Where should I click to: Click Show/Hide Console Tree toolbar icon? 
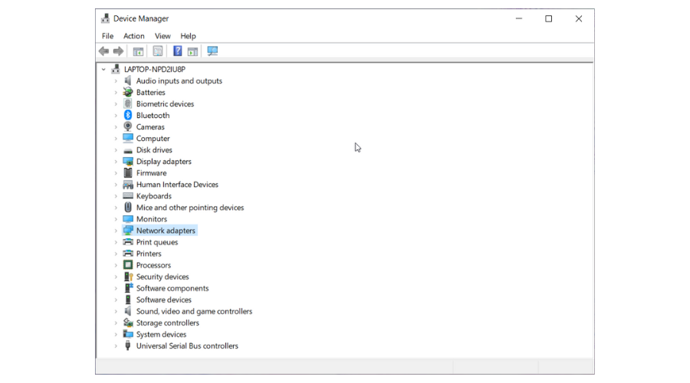tap(138, 51)
